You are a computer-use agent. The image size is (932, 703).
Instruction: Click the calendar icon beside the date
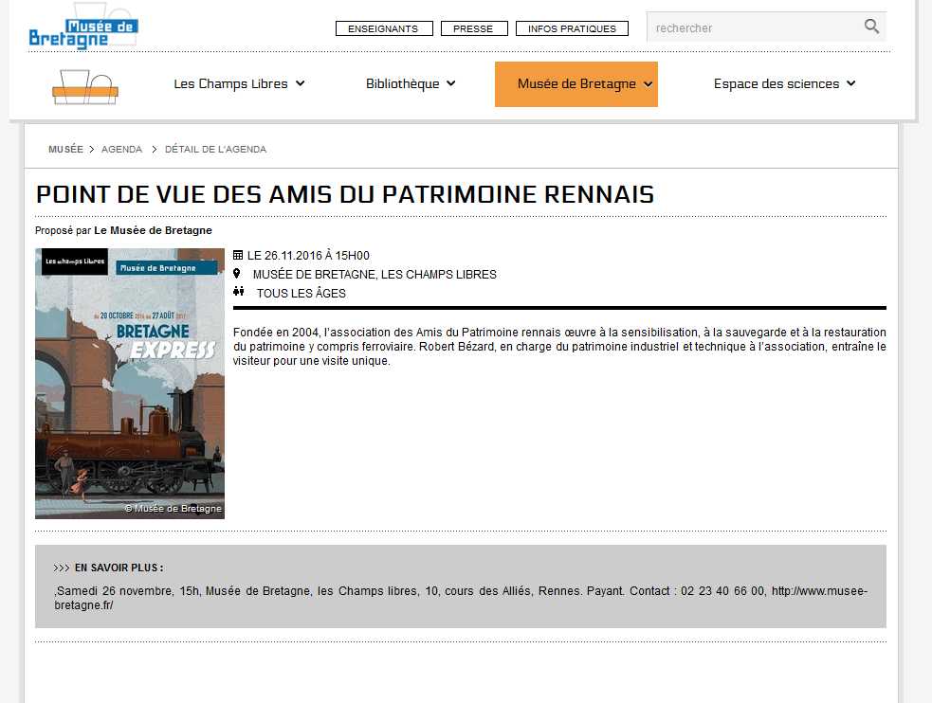(238, 255)
